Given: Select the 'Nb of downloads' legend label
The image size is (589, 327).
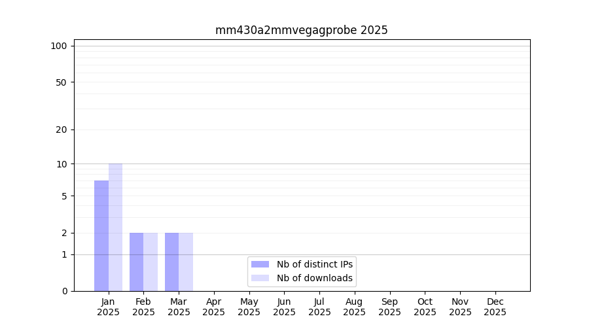Looking at the screenshot, I should coord(315,278).
